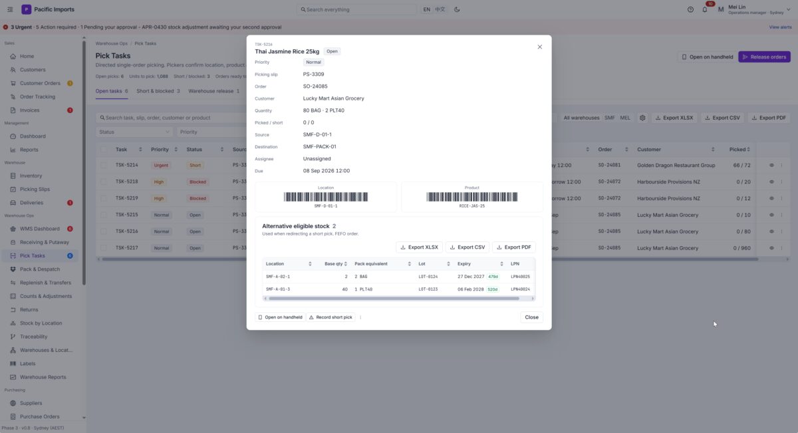Open the help question-mark icon
Viewport: 798px width, 433px height.
[x=690, y=9]
